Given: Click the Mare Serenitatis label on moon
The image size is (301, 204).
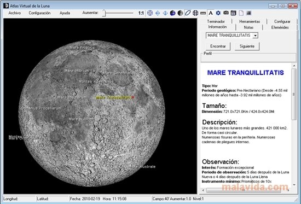Looking at the screenshot, I should pos(118,73).
